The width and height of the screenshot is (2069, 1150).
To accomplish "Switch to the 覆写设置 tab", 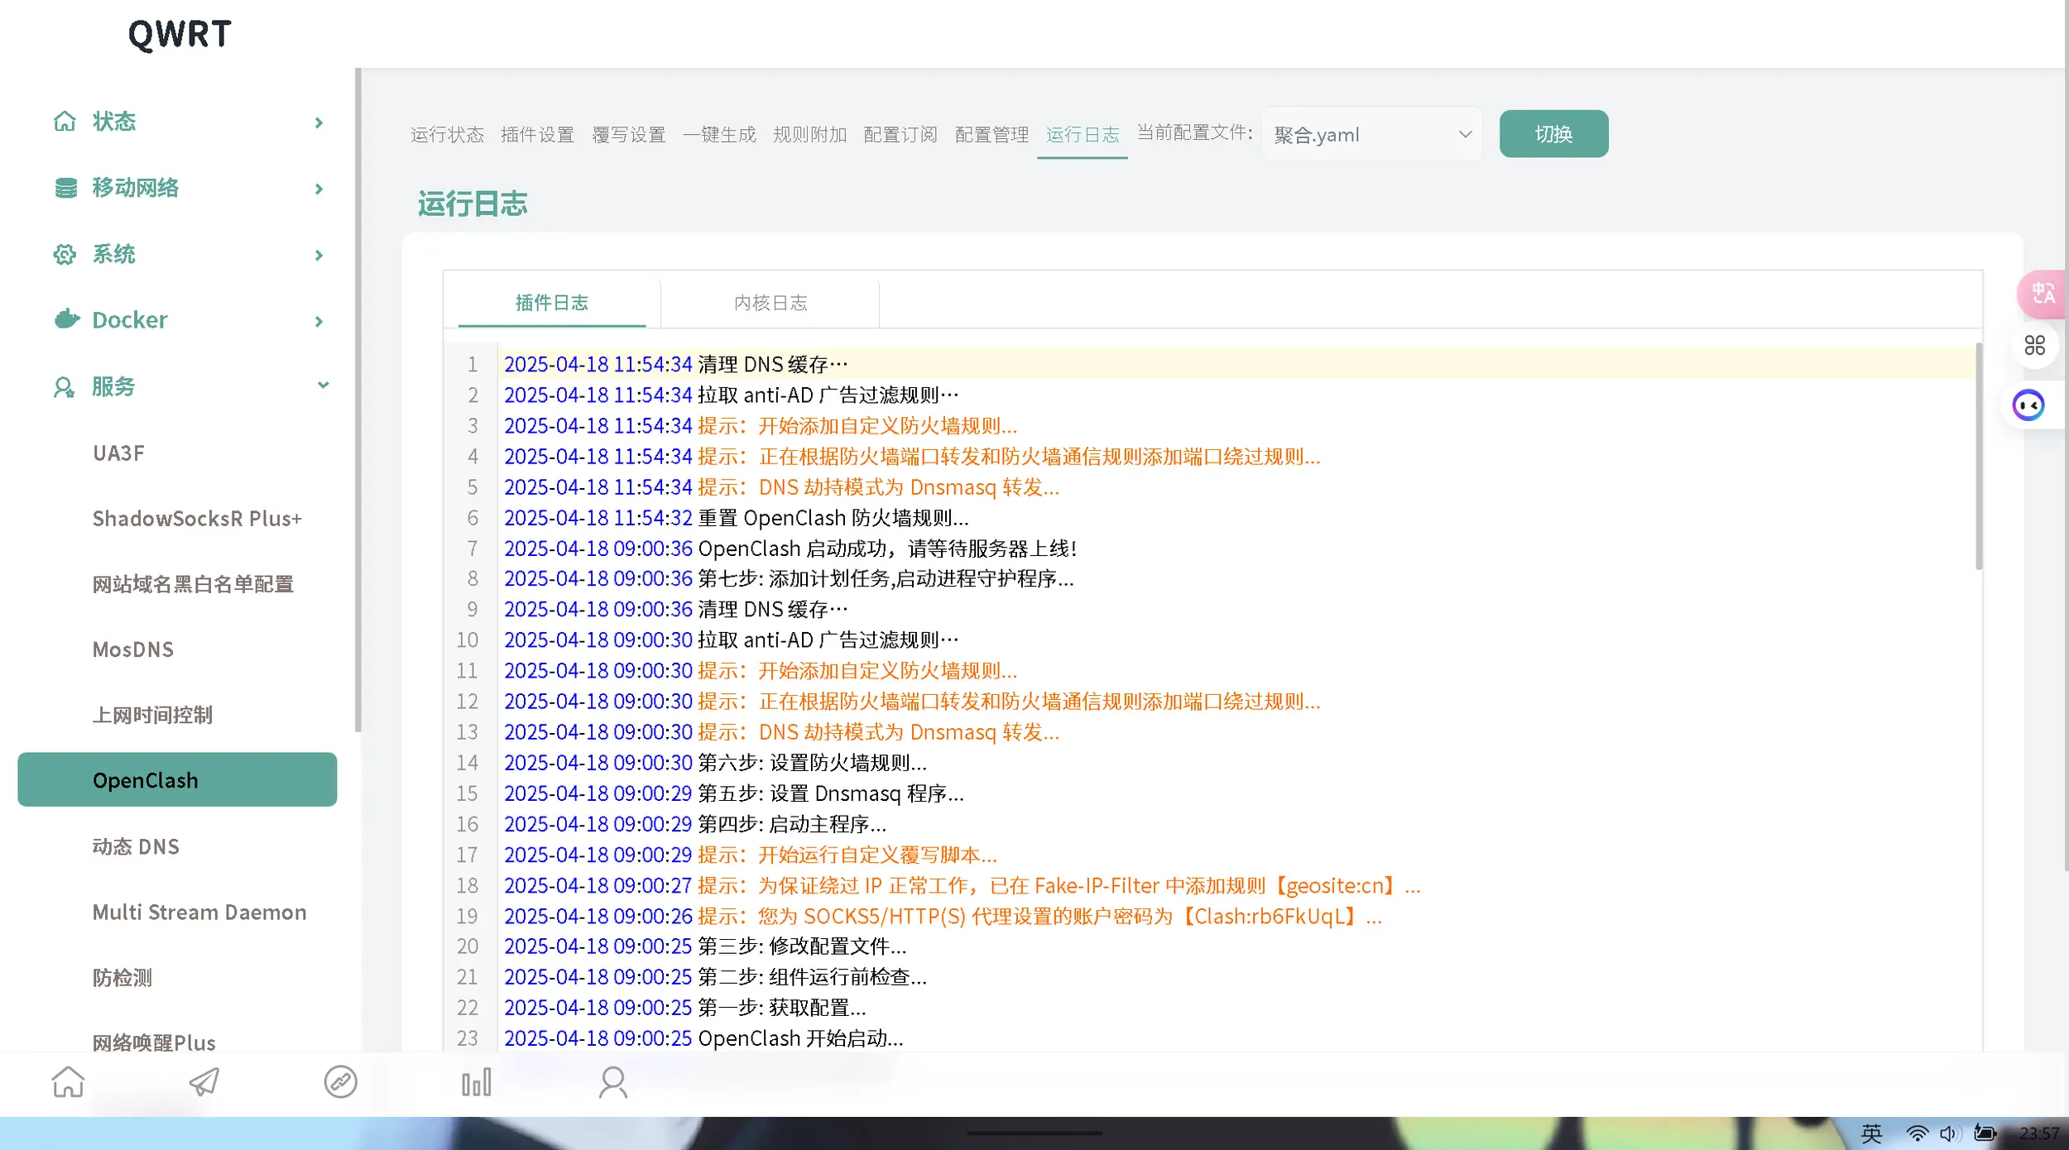I will pyautogui.click(x=628, y=134).
